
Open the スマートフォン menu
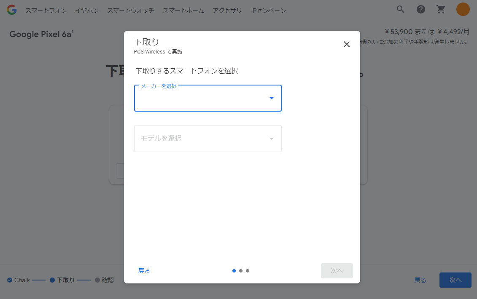46,11
